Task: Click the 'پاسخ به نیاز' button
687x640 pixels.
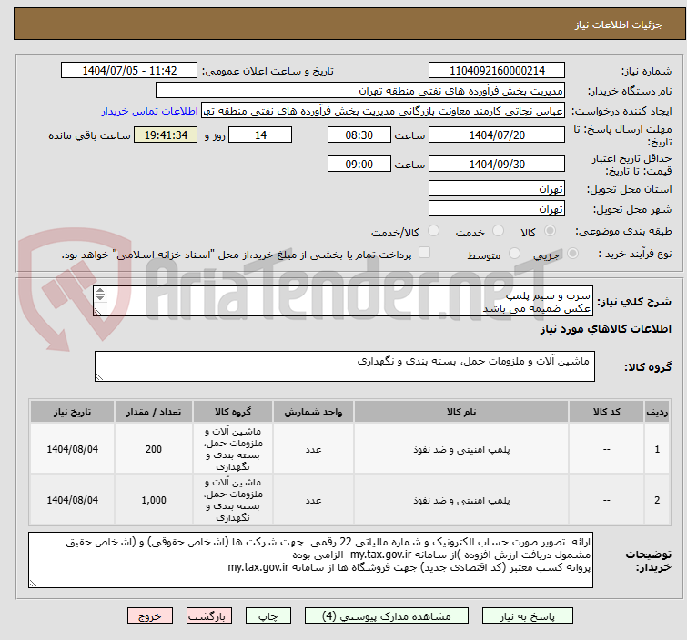Action: [543, 615]
